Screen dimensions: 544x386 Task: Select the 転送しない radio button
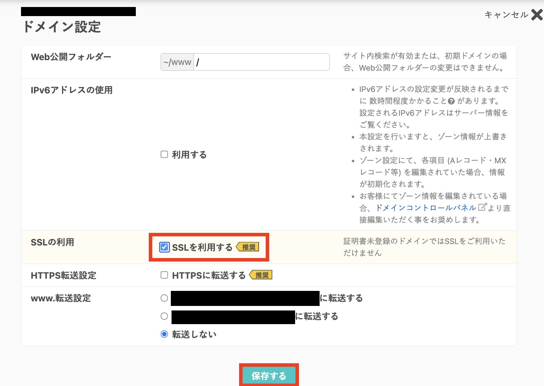point(164,334)
